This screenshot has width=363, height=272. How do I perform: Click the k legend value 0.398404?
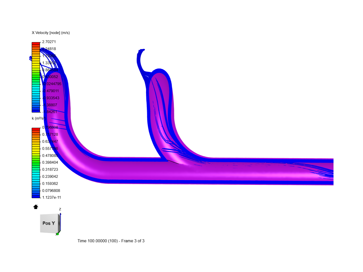[x=50, y=162]
